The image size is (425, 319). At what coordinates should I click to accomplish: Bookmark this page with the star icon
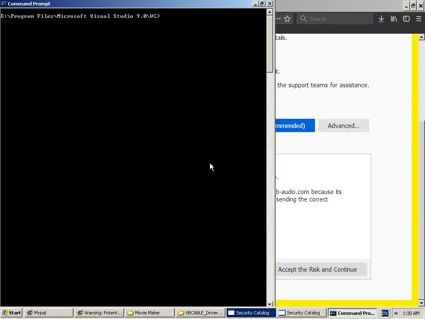(287, 19)
